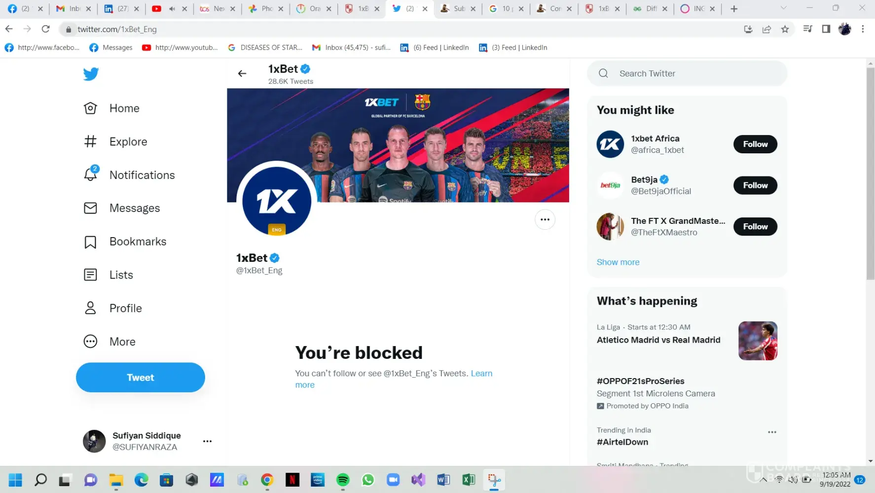Show hidden system tray icons
This screenshot has height=493, width=875.
point(764,480)
